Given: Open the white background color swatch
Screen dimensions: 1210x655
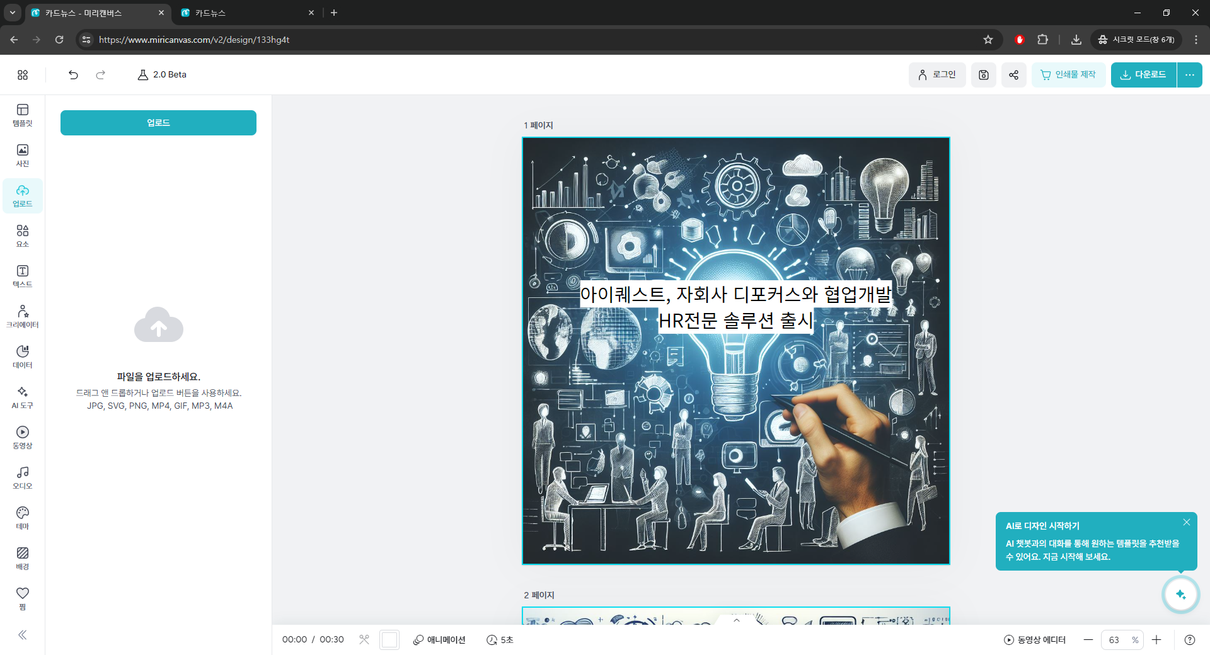Looking at the screenshot, I should tap(389, 640).
